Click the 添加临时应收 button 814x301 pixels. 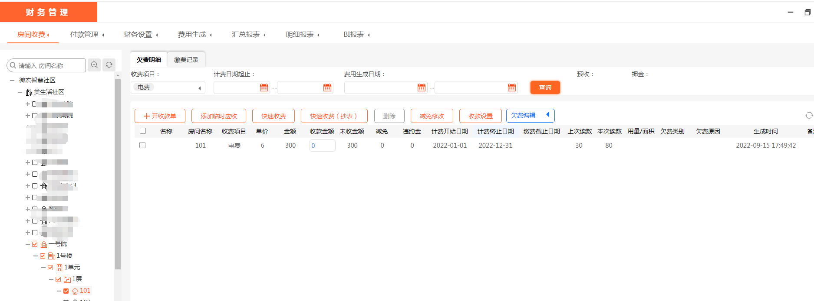coord(219,116)
